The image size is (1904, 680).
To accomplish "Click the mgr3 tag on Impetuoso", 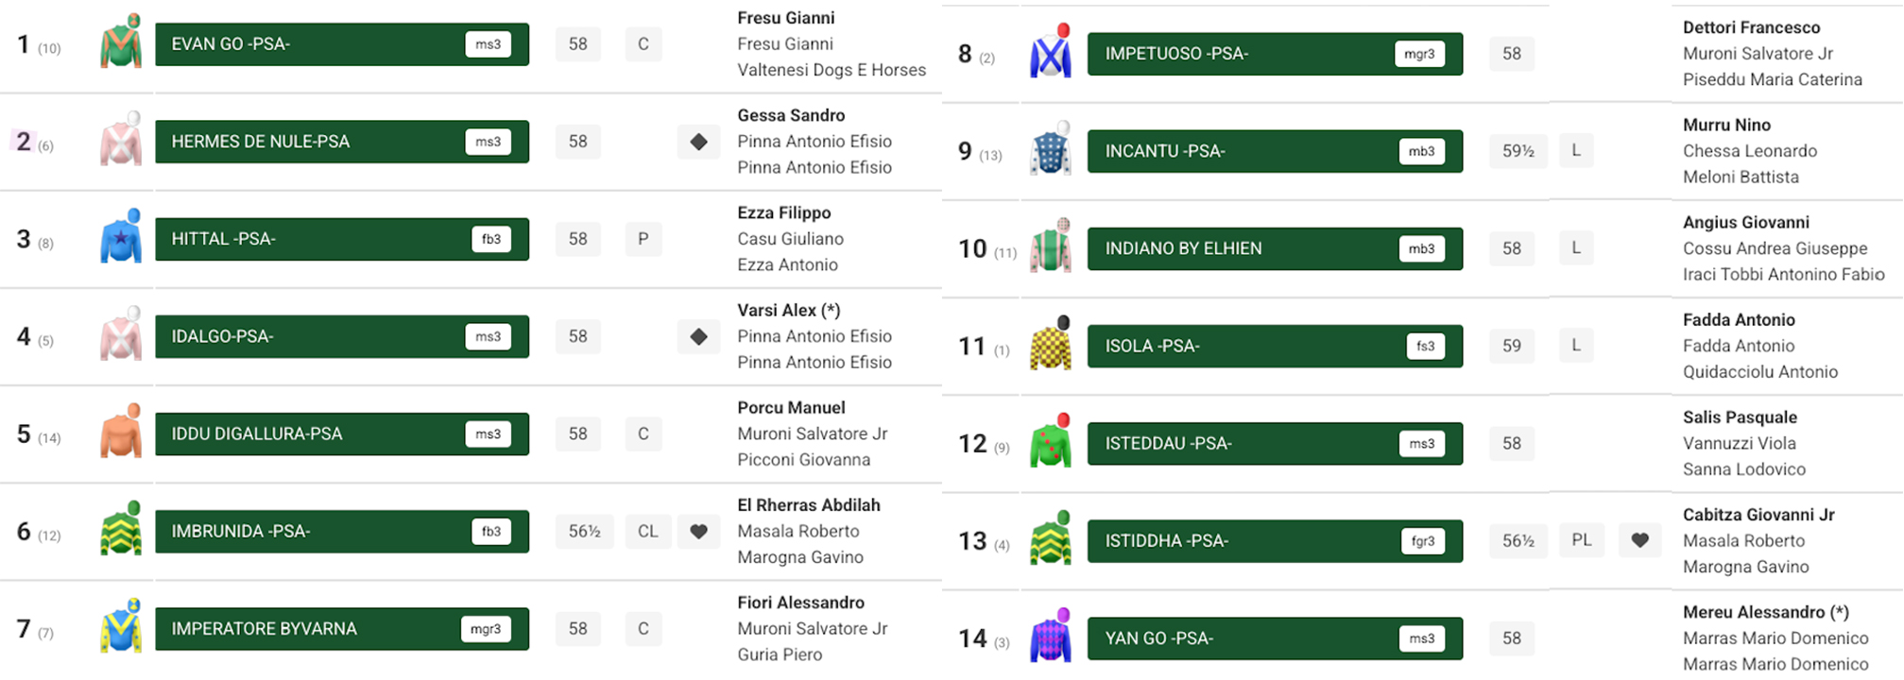I will [x=1418, y=54].
